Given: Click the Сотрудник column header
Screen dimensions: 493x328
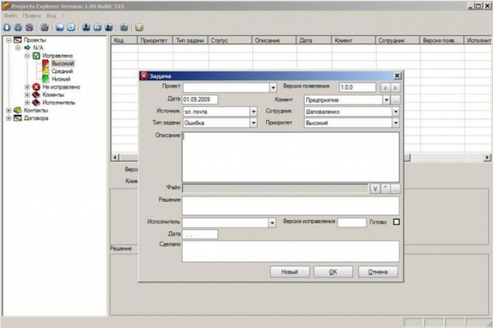Looking at the screenshot, I should pyautogui.click(x=398, y=40).
